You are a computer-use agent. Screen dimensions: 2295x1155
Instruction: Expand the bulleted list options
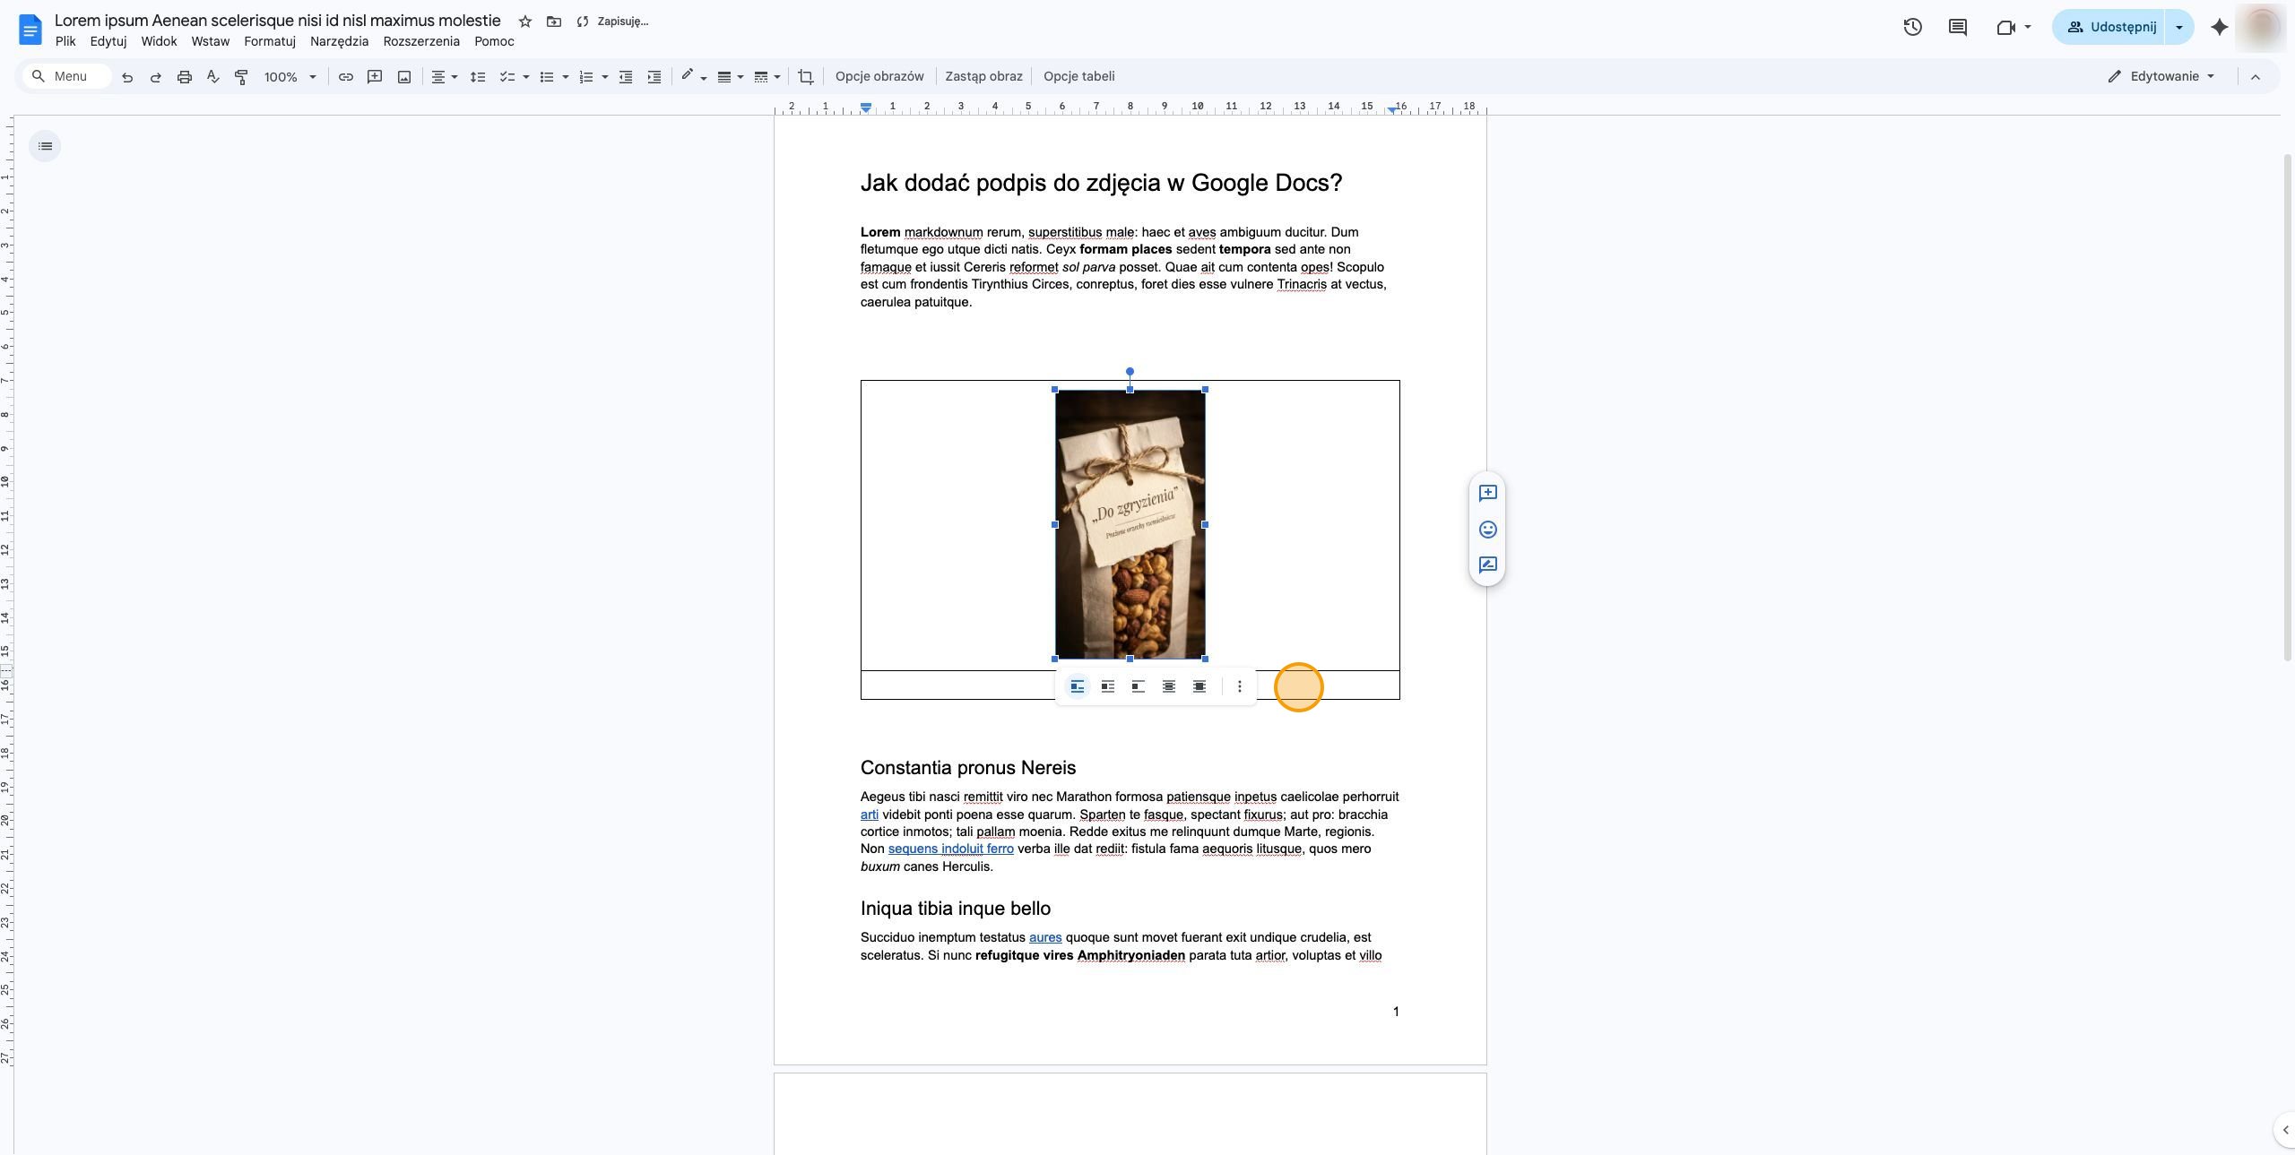pos(566,77)
